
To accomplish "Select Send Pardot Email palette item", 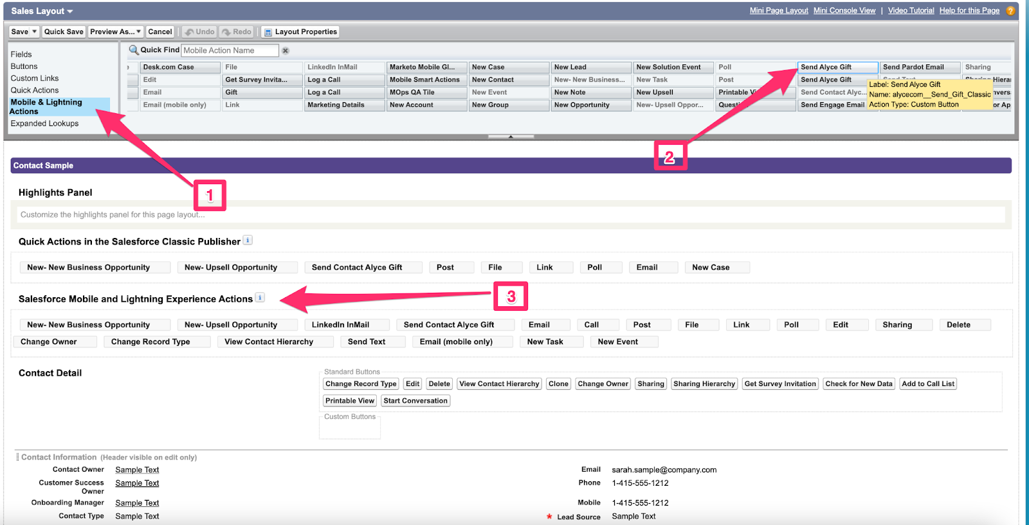I will coord(920,67).
